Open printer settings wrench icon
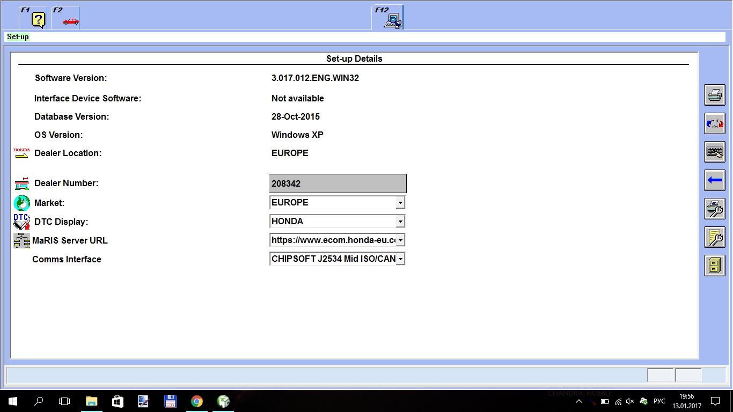Image resolution: width=733 pixels, height=412 pixels. (x=714, y=209)
